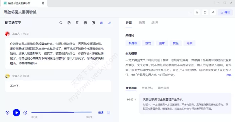Jump to the 00:00 chapter marker
Screen dimensions: 235x122
130,99
